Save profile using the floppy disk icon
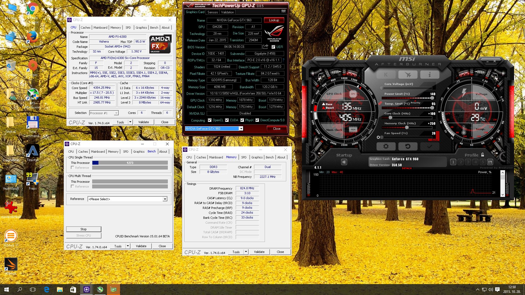This screenshot has height=295, width=525. (490, 162)
